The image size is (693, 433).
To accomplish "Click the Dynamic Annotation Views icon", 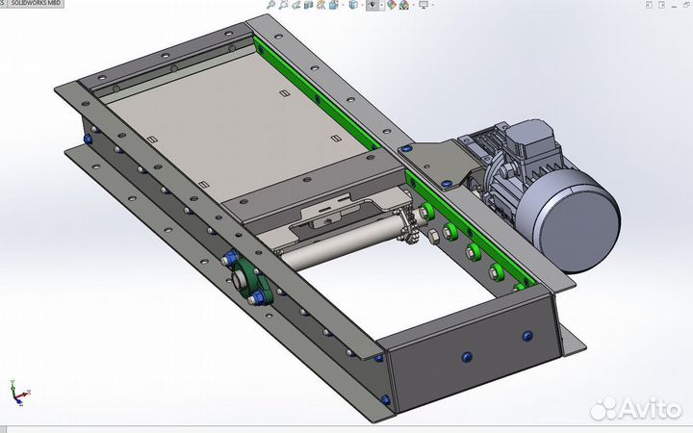I will coord(321,5).
